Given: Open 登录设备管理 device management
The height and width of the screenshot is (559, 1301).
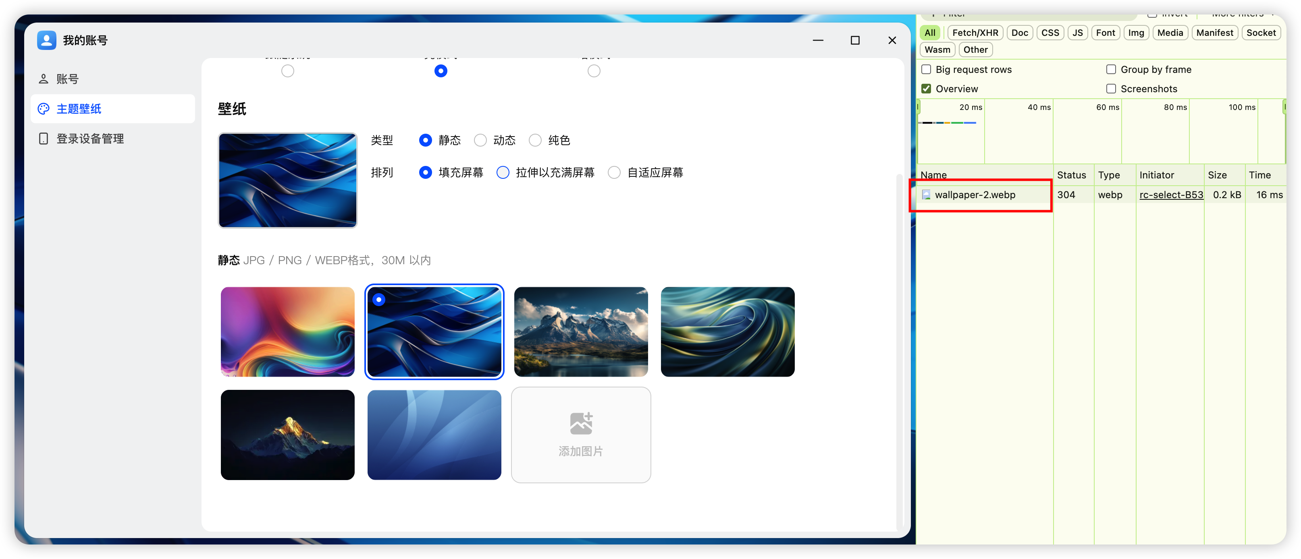Looking at the screenshot, I should (x=90, y=139).
